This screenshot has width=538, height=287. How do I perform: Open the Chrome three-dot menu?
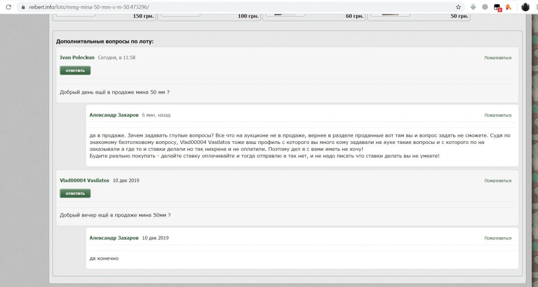pos(536,7)
